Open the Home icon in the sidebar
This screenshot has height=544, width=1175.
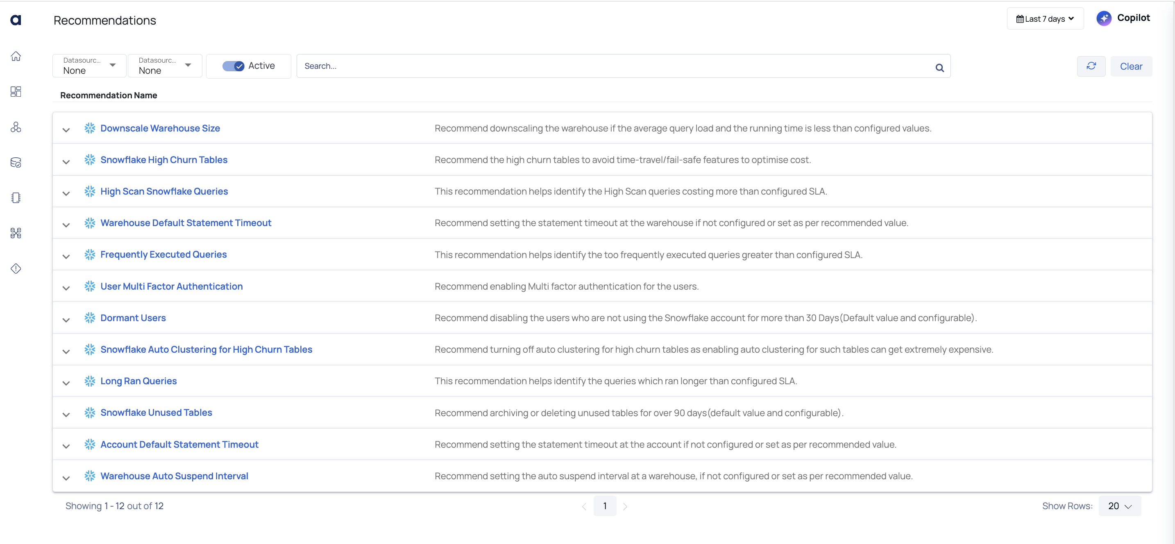coord(16,56)
